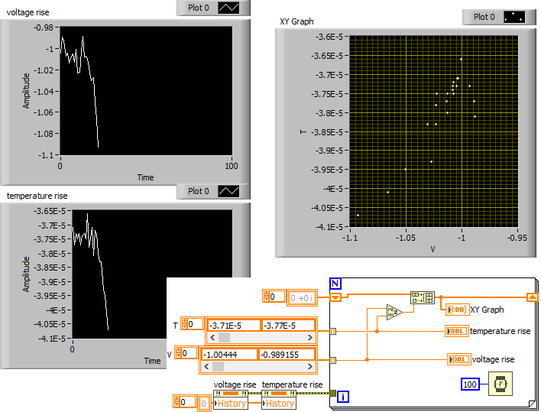Click T array scrollbar left arrow

(x=212, y=337)
